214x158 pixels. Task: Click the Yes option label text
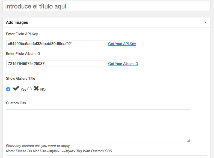[23, 90]
